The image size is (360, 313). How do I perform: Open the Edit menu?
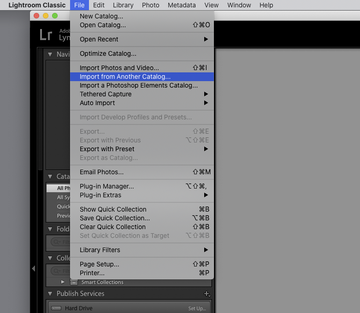point(99,5)
